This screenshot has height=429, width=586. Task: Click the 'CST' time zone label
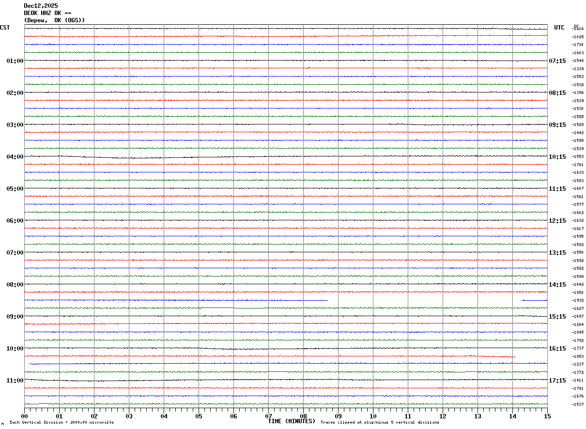pyautogui.click(x=5, y=28)
